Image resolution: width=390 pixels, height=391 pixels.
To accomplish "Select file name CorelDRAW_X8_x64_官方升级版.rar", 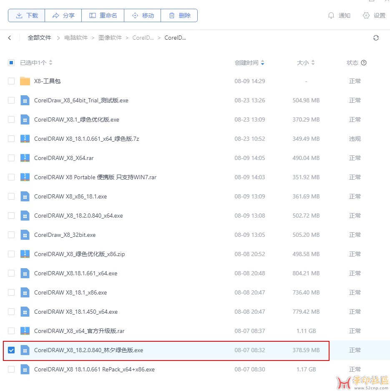I will tap(79, 331).
